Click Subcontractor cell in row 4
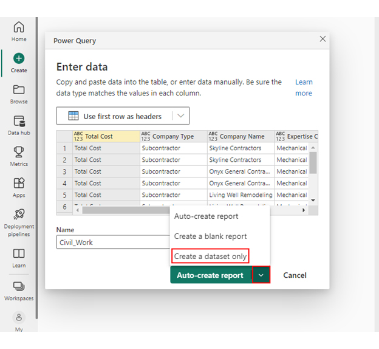379x349 pixels. coord(174,183)
